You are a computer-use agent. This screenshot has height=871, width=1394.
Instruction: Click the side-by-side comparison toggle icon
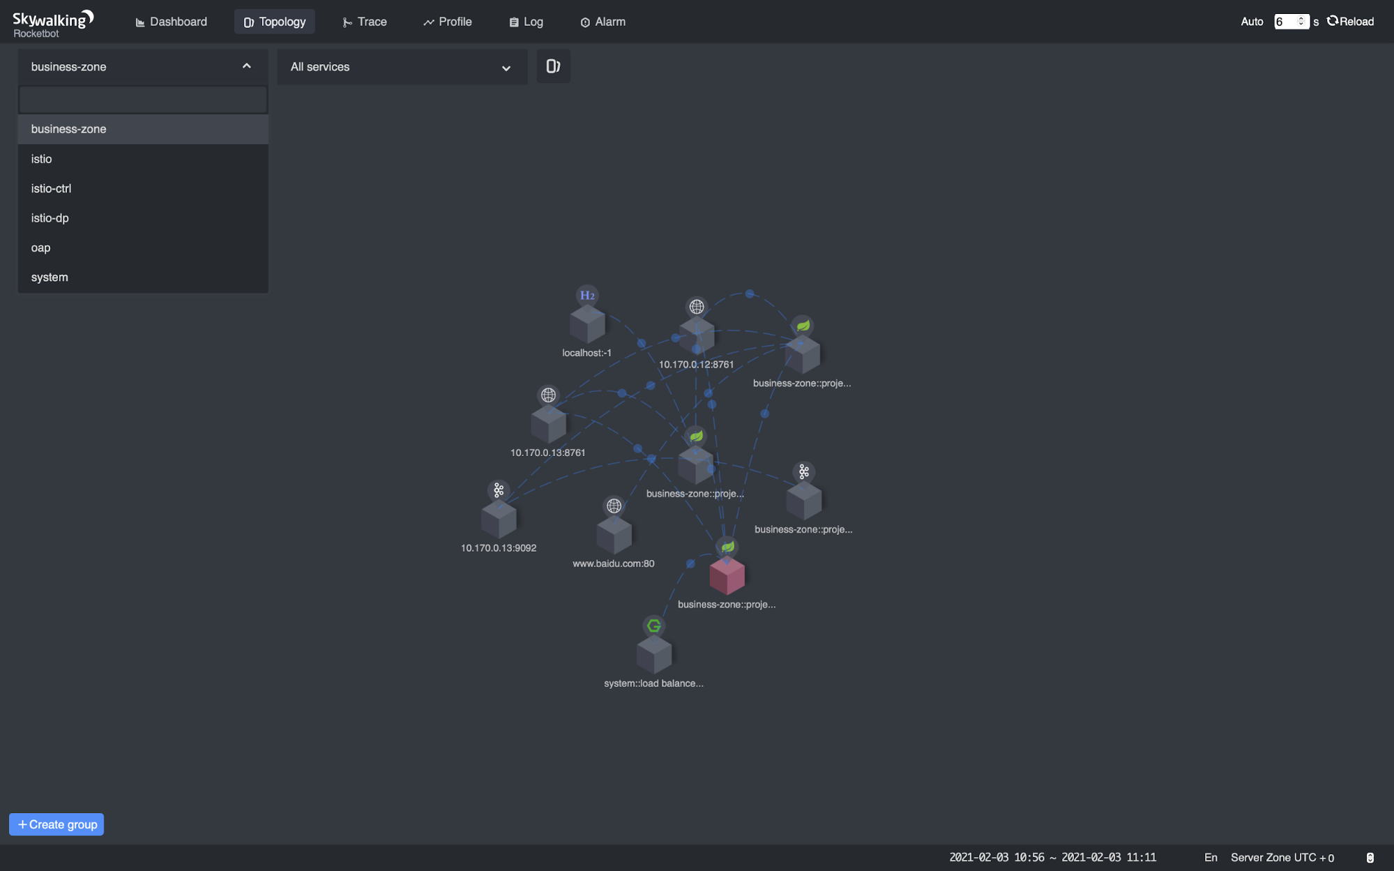(x=554, y=66)
